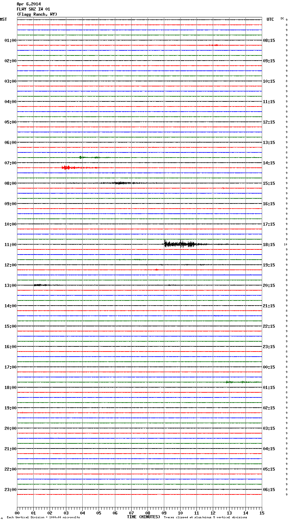Select the station code FLWY SHZ IW 01
Image resolution: width=289 pixels, height=522 pixels.
point(33,9)
